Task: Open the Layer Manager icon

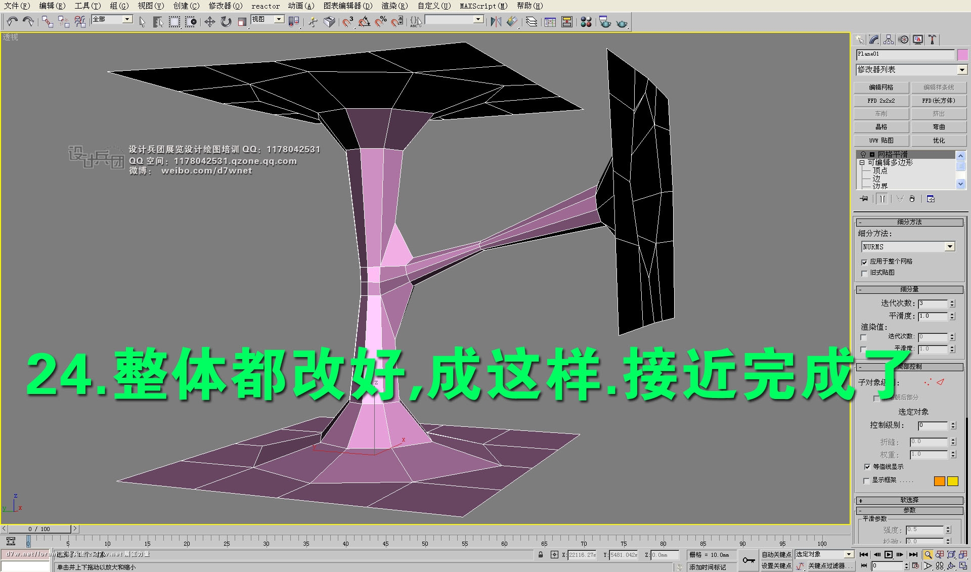Action: (x=532, y=21)
